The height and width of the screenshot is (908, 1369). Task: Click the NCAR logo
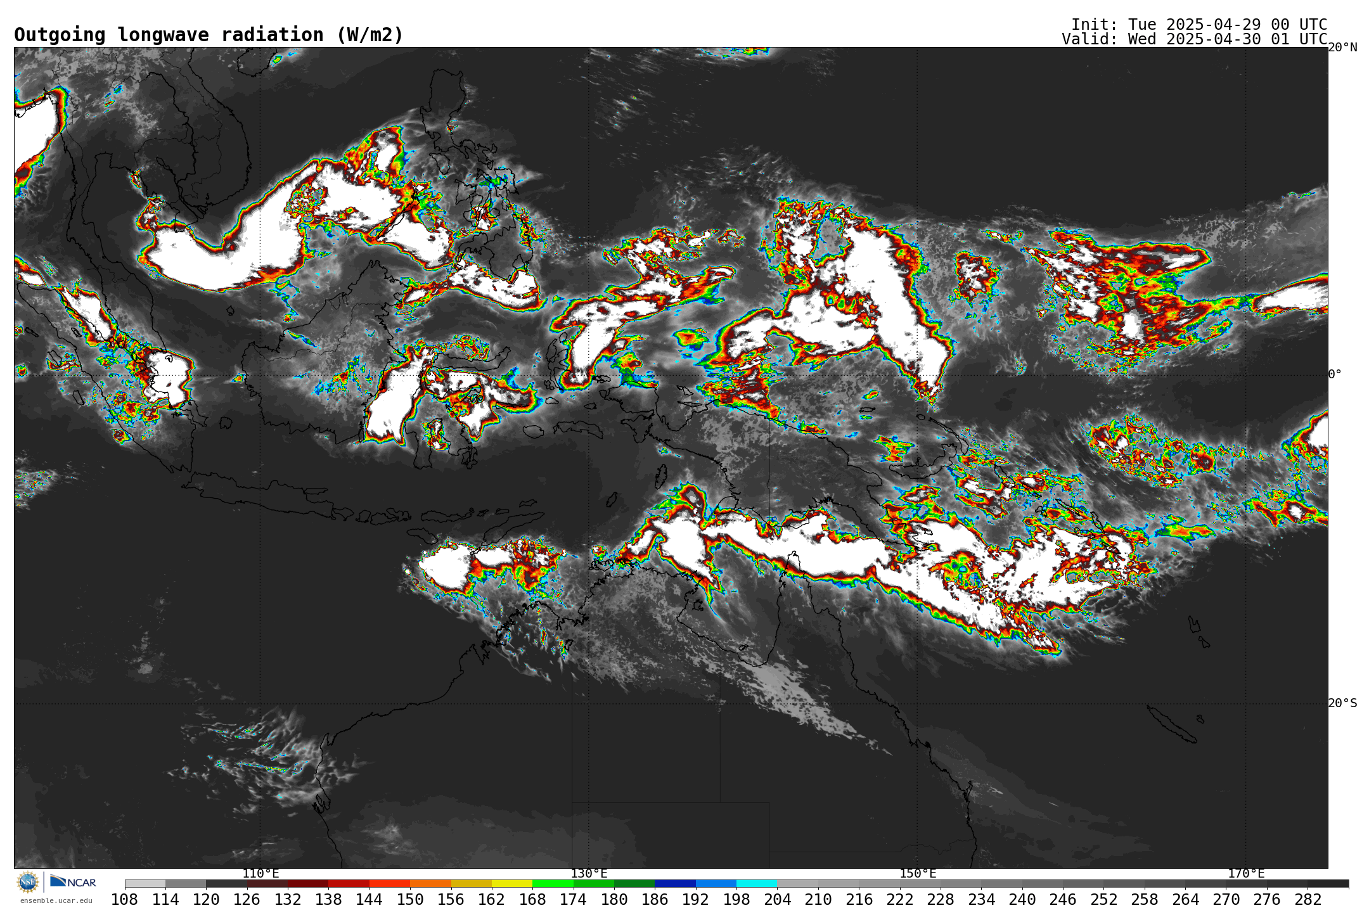click(73, 881)
